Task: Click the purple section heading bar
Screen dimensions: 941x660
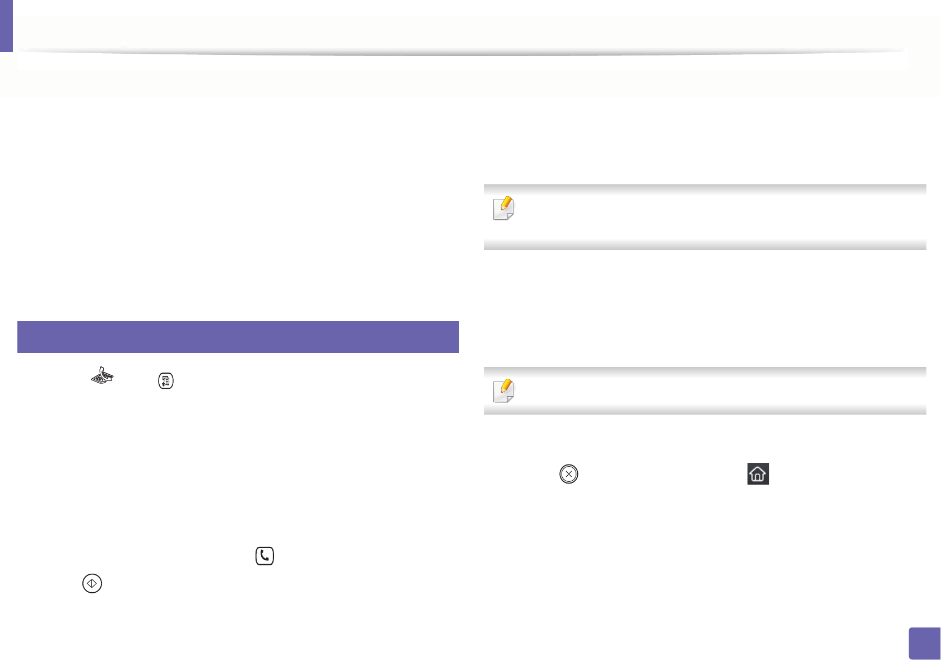Action: coord(238,337)
